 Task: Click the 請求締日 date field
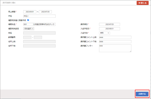pyautogui.click(x=109, y=24)
